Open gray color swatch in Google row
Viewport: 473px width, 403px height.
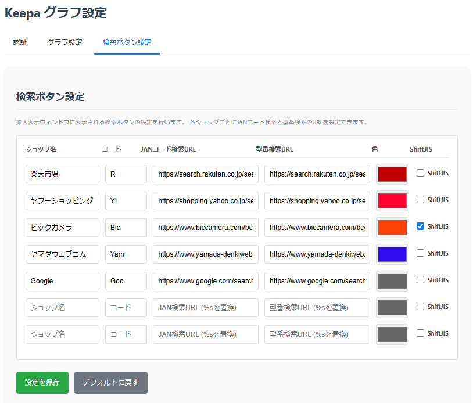(x=392, y=281)
